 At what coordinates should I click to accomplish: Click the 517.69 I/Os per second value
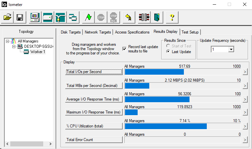[x=185, y=66]
